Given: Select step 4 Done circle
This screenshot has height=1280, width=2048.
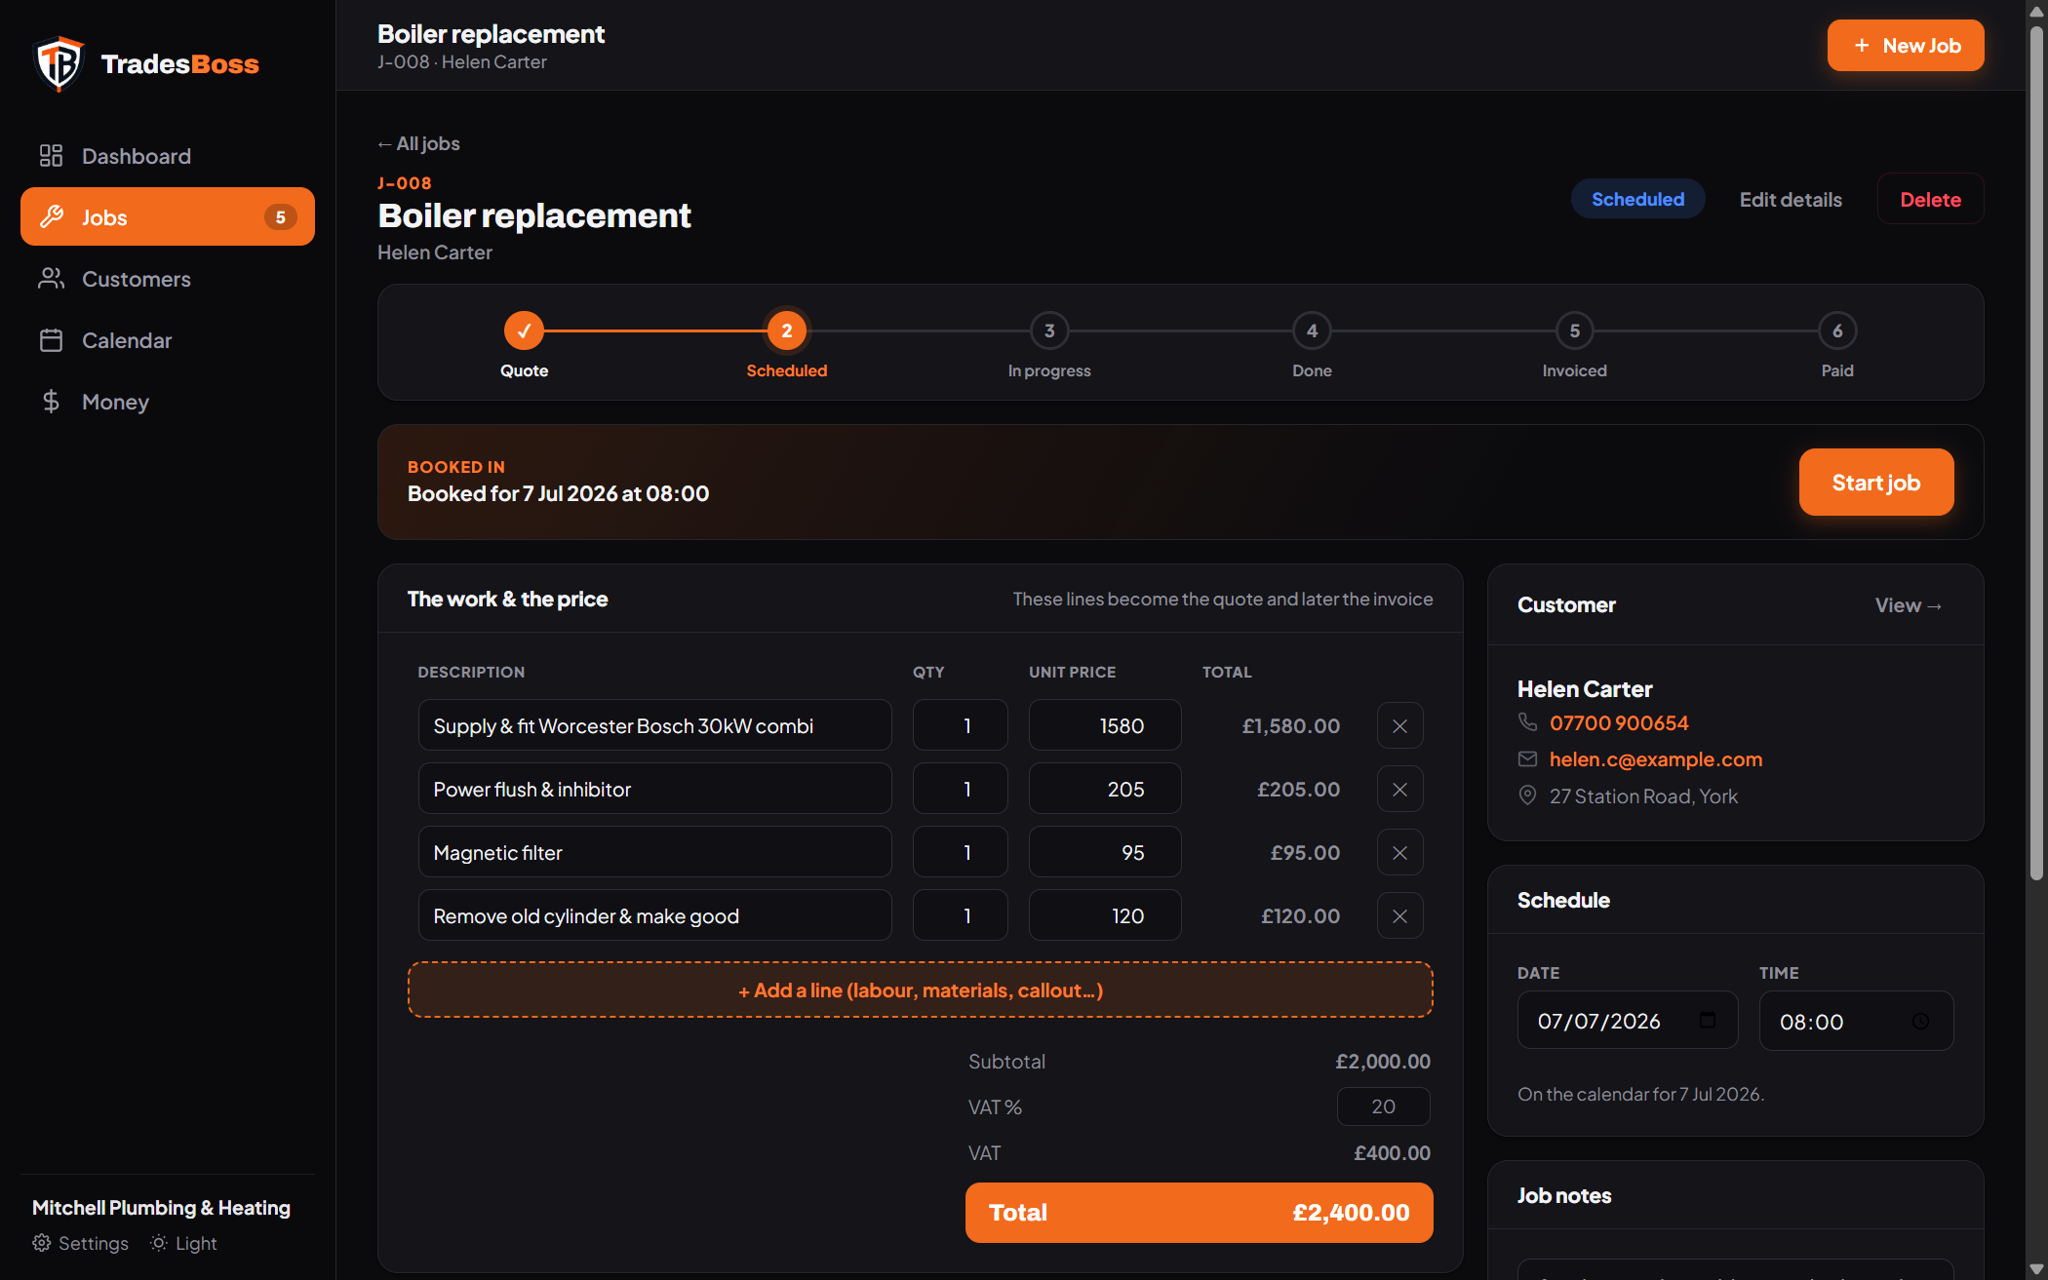Looking at the screenshot, I should [1312, 330].
